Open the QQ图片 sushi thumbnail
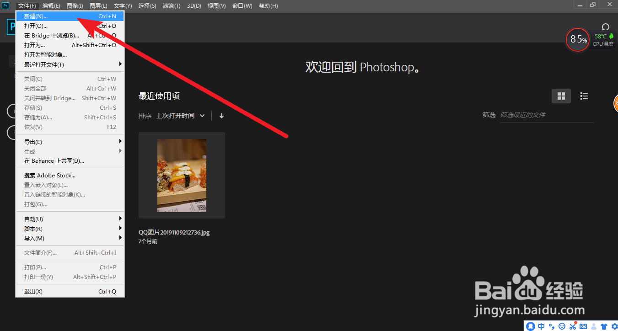This screenshot has height=331, width=618. (x=182, y=175)
